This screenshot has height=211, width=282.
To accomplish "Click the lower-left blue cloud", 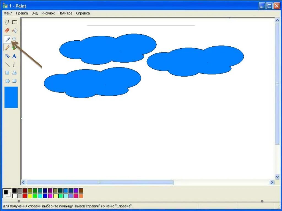I will [93, 82].
